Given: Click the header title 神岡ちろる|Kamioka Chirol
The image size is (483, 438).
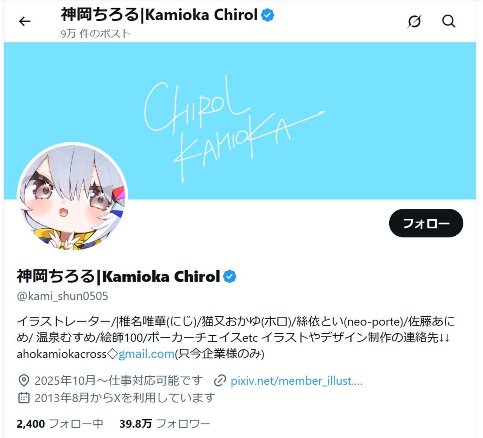Looking at the screenshot, I should [159, 15].
